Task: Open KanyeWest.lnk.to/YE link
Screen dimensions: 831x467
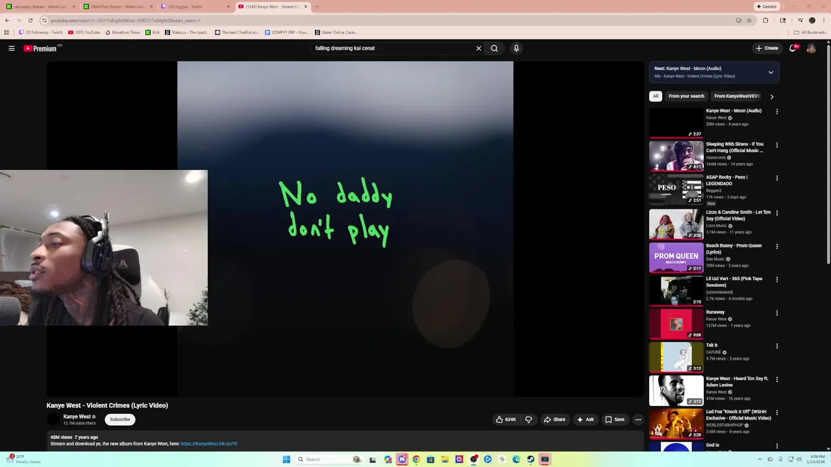Action: click(209, 444)
